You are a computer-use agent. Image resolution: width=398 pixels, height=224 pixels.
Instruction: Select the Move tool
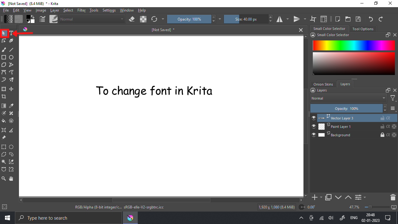point(11,89)
